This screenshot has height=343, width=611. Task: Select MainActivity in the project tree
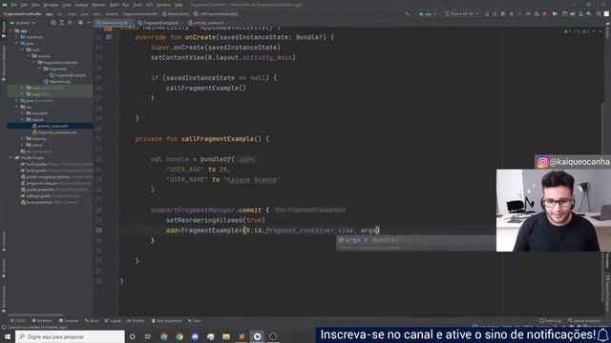[x=57, y=82]
